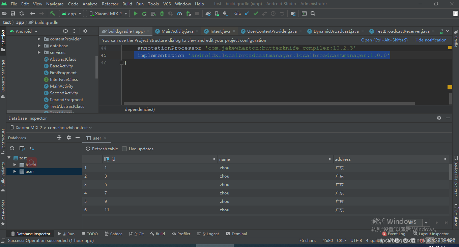Open the Build Variants side tab
The image size is (459, 247).
click(3, 177)
